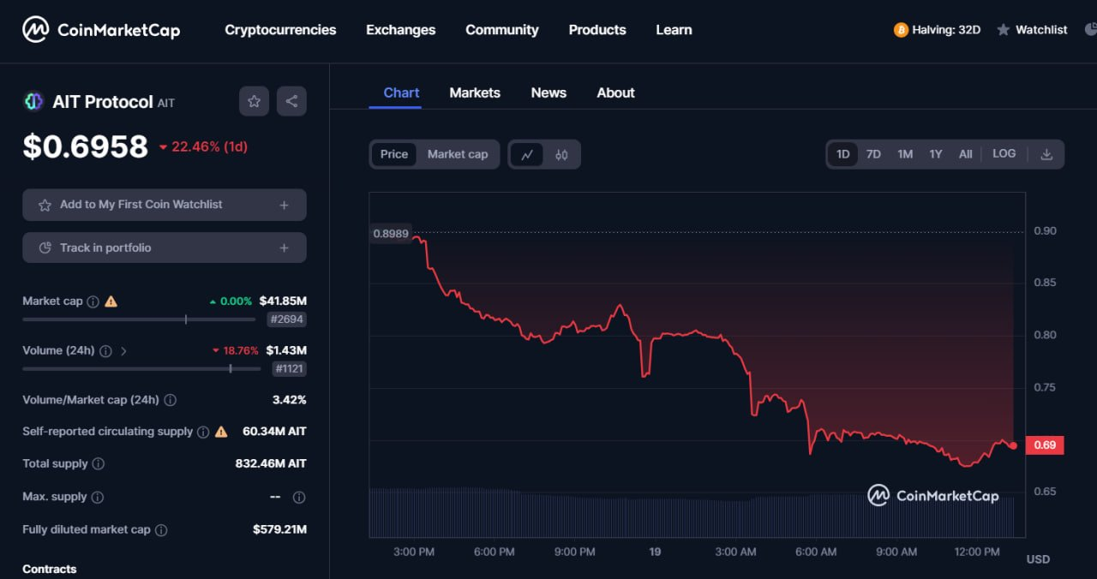Viewport: 1097px width, 579px height.
Task: Click info icon beside Total supply
Action: 99,464
